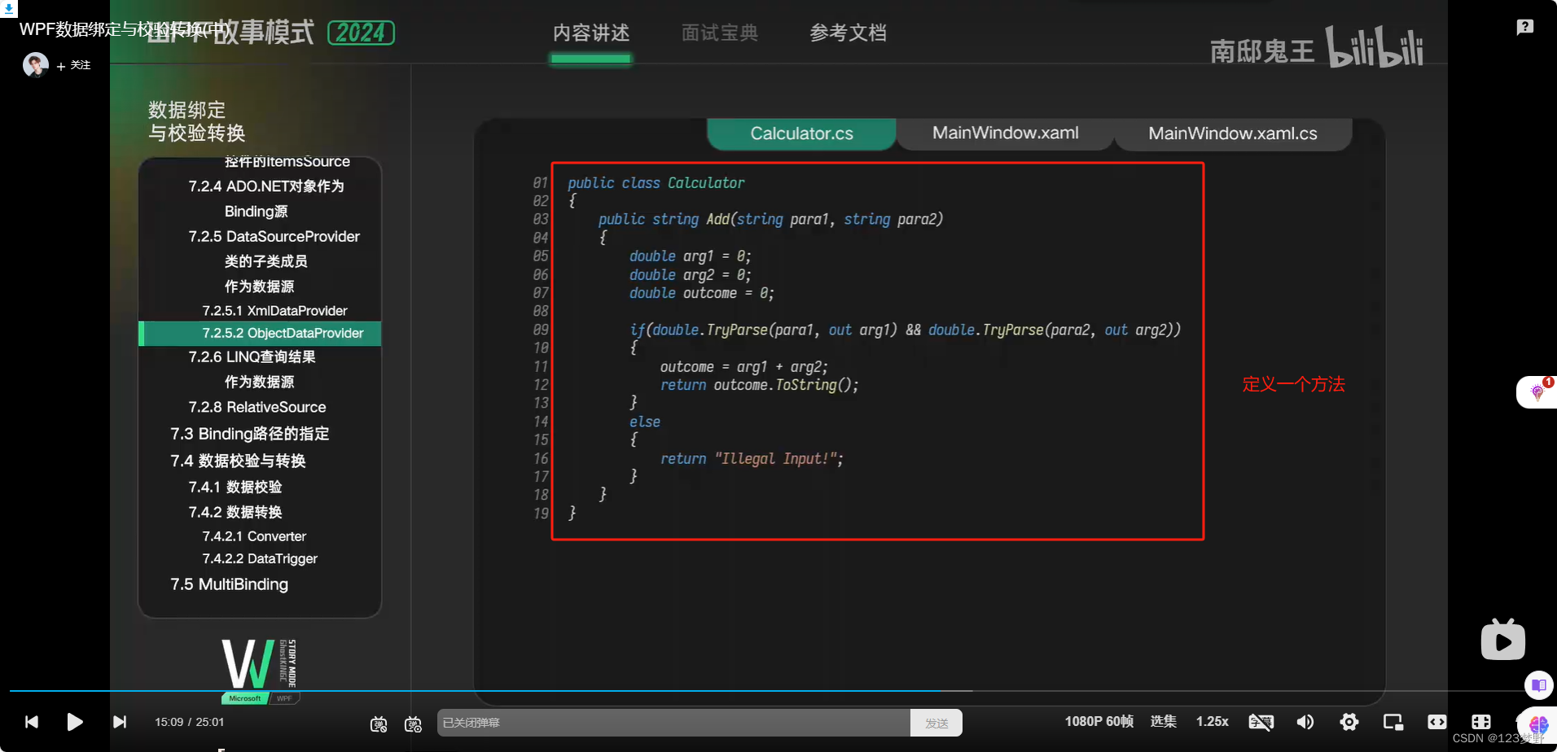
Task: Switch to MainWindow.xaml.cs tab
Action: 1232,133
